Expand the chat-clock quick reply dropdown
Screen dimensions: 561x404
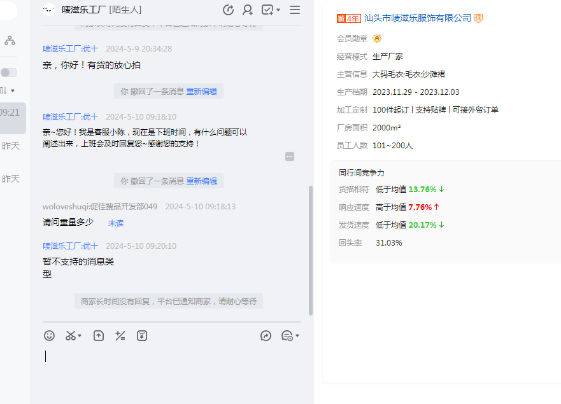(297, 337)
